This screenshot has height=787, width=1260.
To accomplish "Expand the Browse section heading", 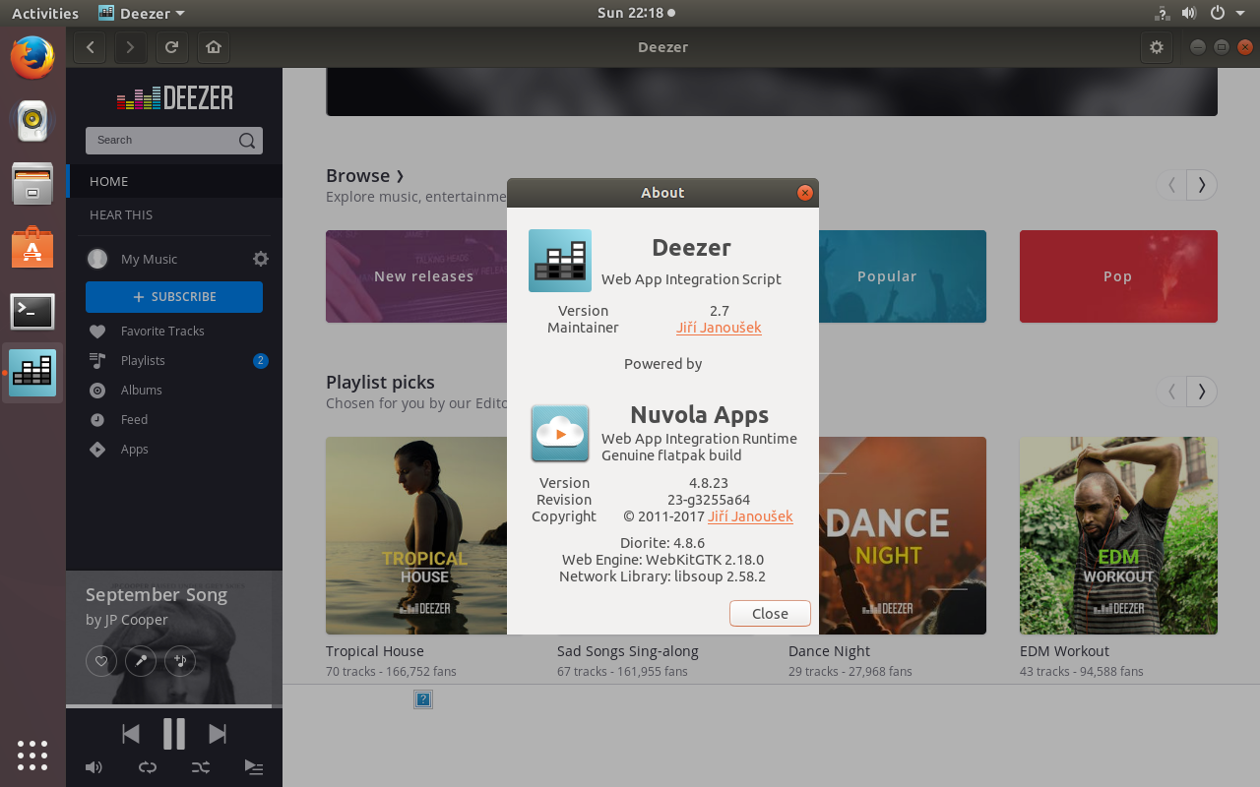I will point(365,176).
